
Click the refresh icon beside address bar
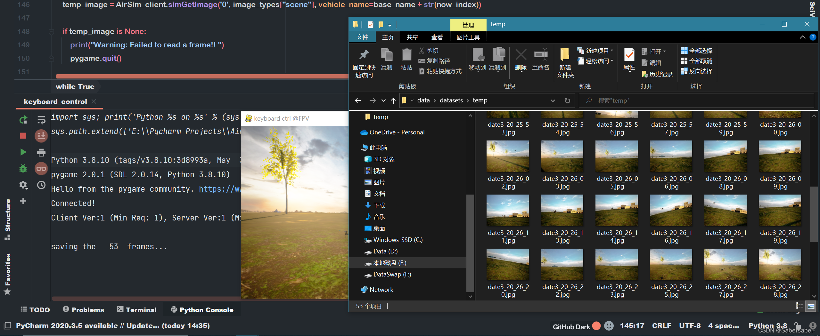(567, 100)
